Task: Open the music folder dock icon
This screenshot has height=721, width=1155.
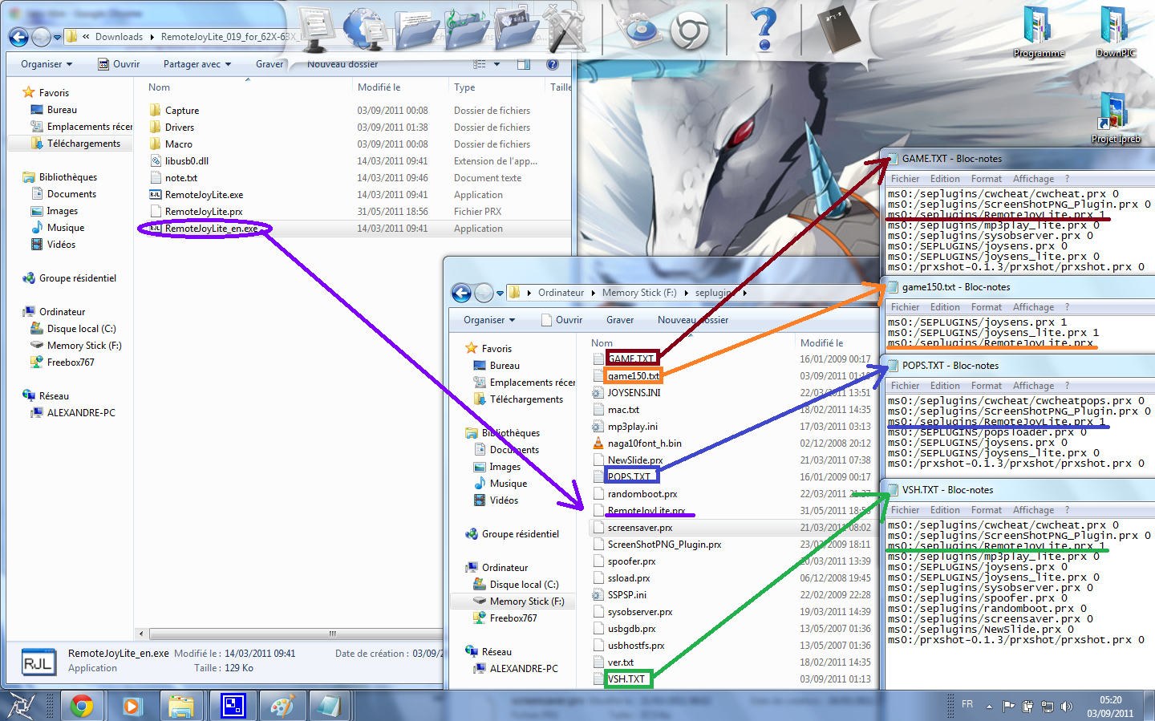Action: point(468,29)
